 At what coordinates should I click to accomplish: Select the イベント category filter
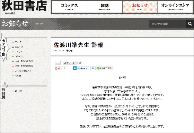18,52
